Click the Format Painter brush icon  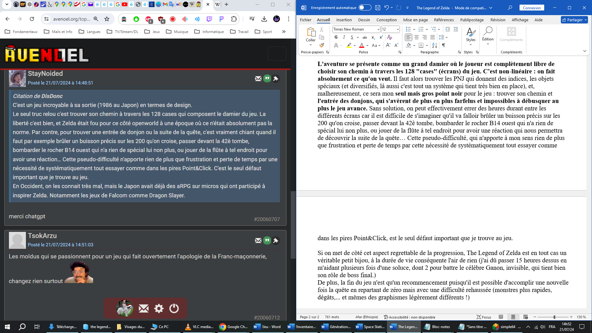coord(322,45)
